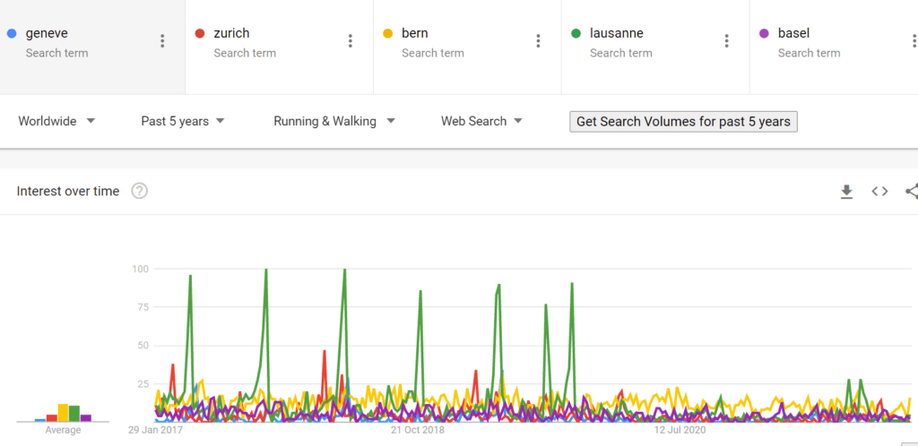Click the green dot for lausanne

coord(576,33)
